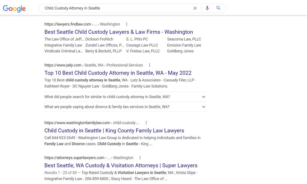Open Best Seattle Child Custody Lawyers link

(x=118, y=32)
